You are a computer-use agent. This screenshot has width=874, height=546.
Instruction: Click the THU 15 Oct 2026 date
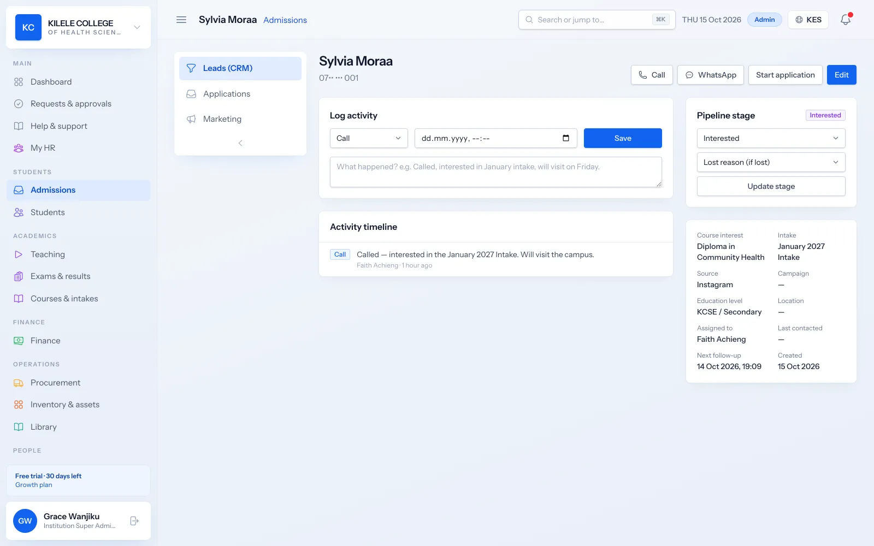[x=711, y=20]
